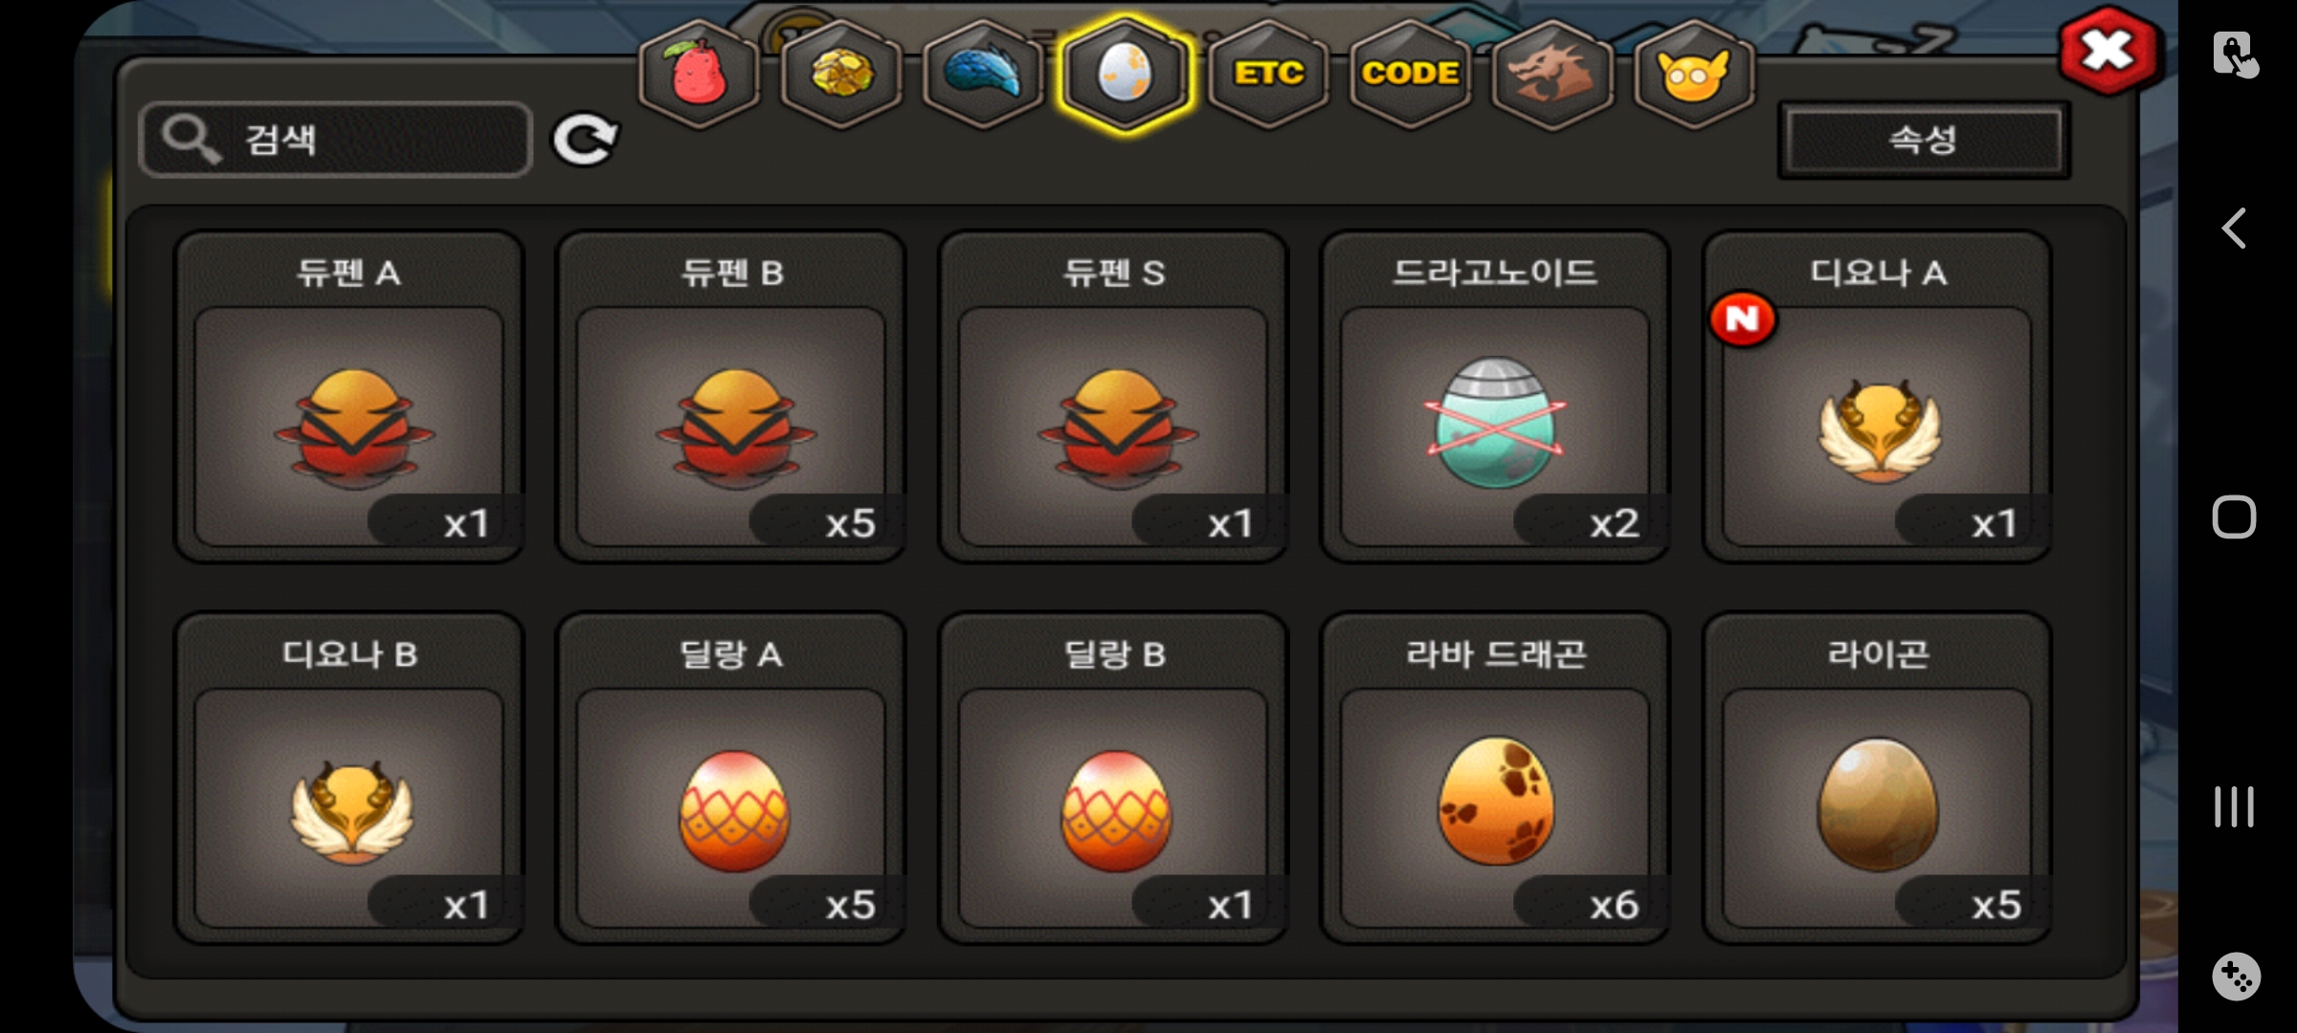Screen dimensions: 2297x1033
Task: Switch to the CODE tab
Action: click(x=1410, y=74)
